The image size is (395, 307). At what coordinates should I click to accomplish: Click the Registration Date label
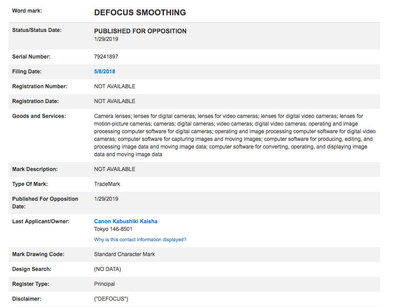click(x=35, y=101)
